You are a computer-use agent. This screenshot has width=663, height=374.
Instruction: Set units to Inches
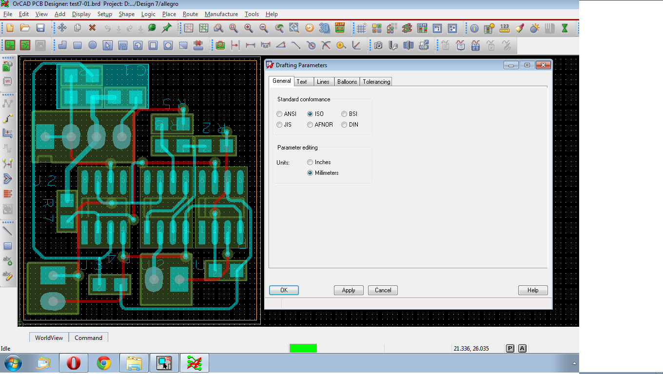point(310,162)
